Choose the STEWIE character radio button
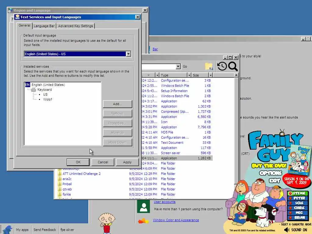 [x=290, y=193]
